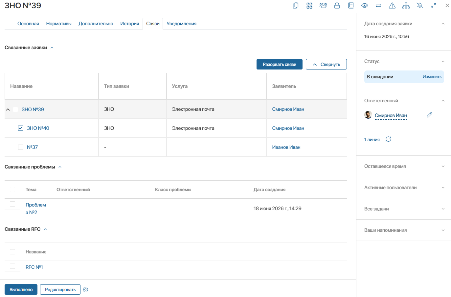Open the ЗНО №40 link

pos(38,128)
